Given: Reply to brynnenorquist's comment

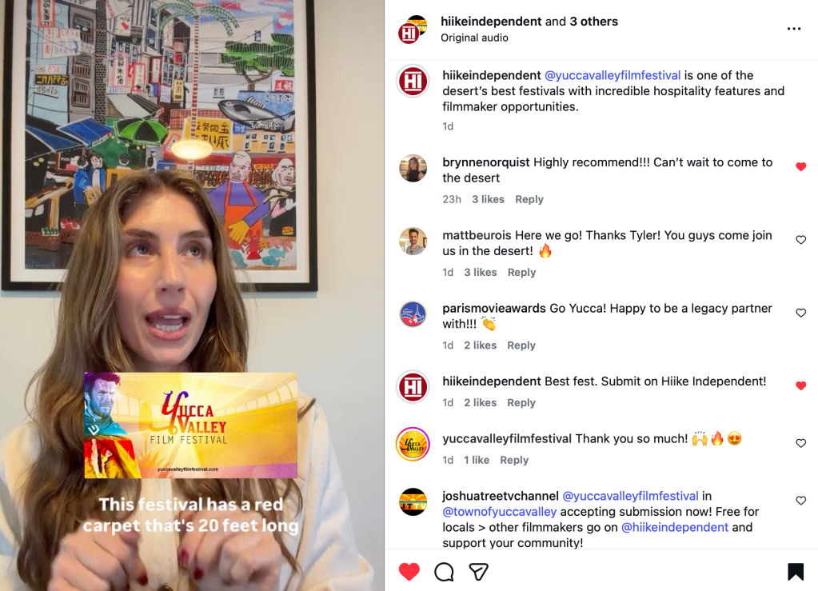Looking at the screenshot, I should click(x=529, y=199).
